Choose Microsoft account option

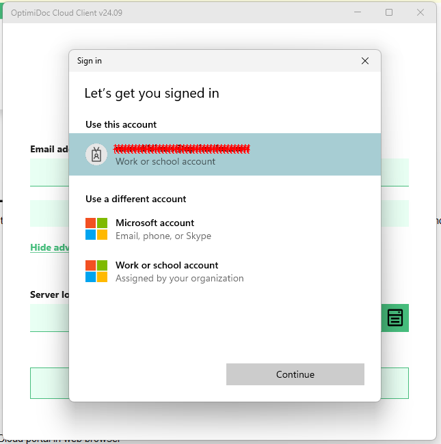(x=225, y=229)
